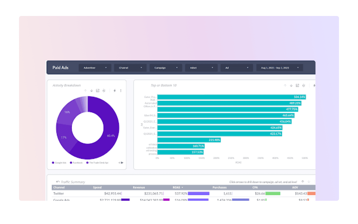Click the drill down icon on Activity Breakdown
Image resolution: width=358 pixels, height=224 pixels.
click(x=91, y=91)
